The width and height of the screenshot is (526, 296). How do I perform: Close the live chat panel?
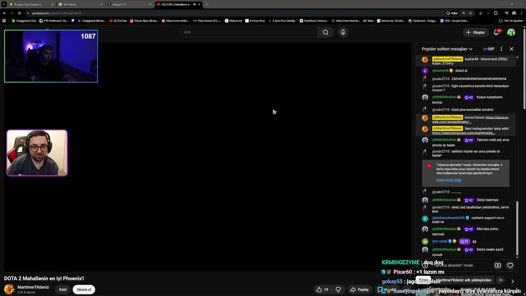(x=512, y=49)
